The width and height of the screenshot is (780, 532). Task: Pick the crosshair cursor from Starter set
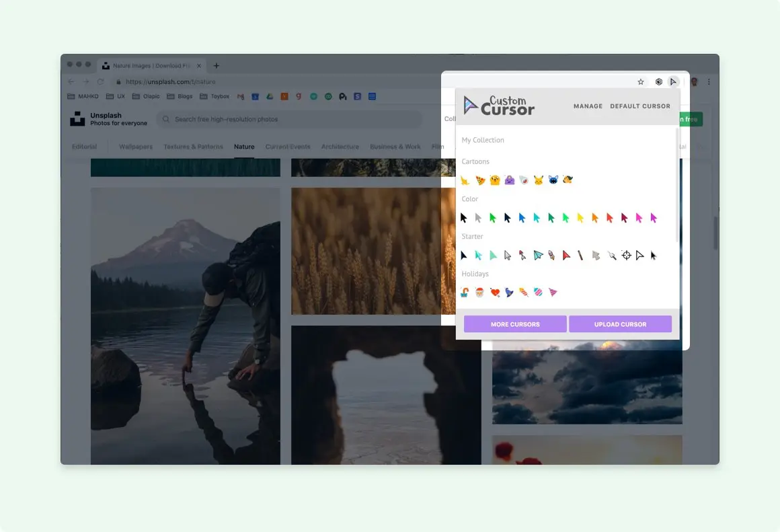(625, 256)
